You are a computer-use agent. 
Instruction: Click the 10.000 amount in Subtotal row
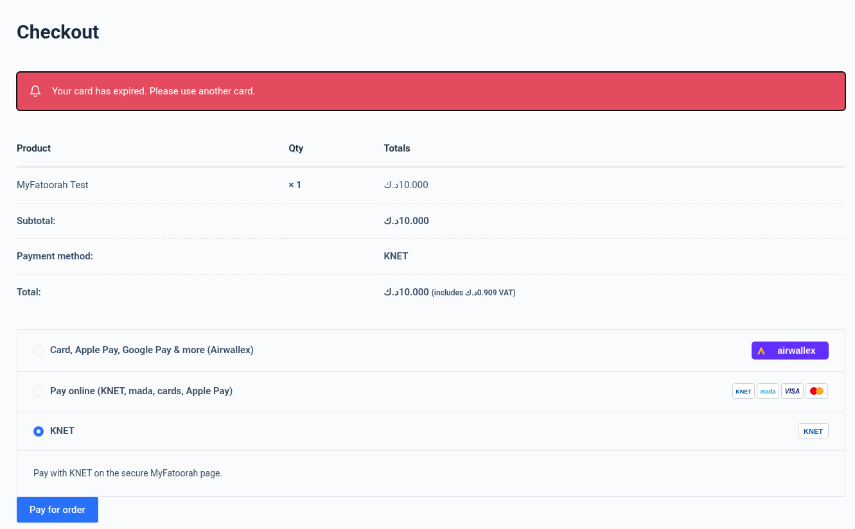click(407, 221)
